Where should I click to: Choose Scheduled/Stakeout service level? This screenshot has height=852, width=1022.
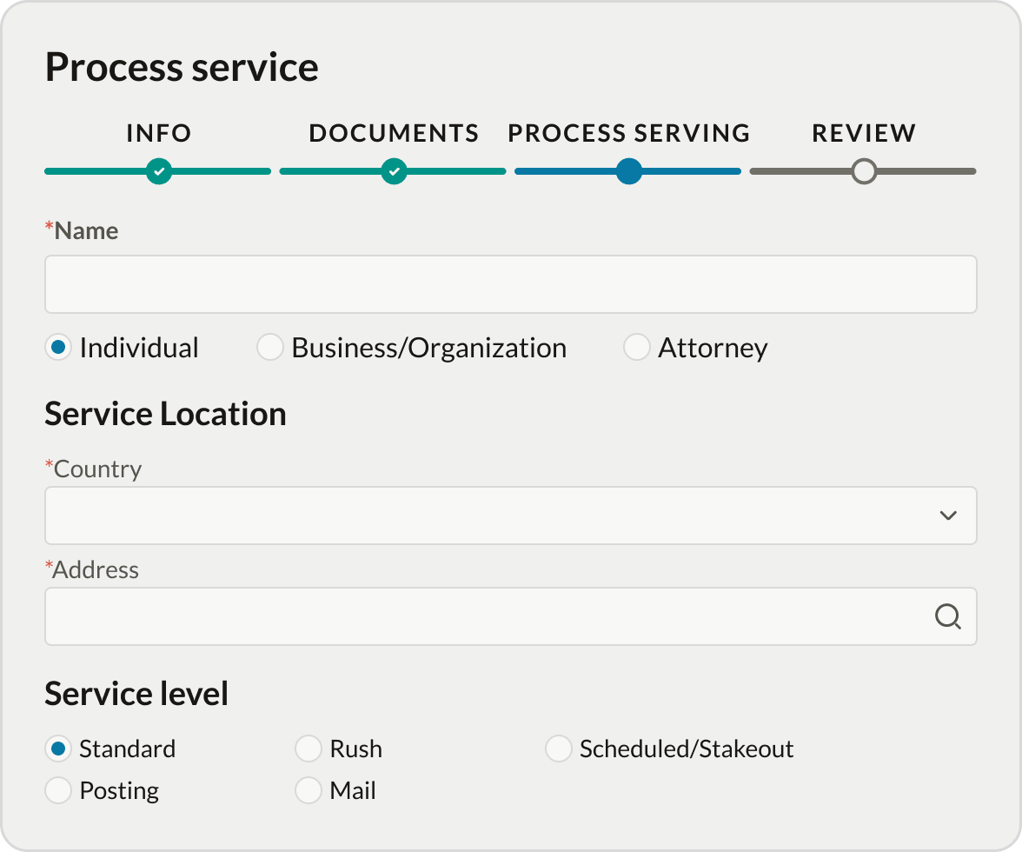[559, 749]
